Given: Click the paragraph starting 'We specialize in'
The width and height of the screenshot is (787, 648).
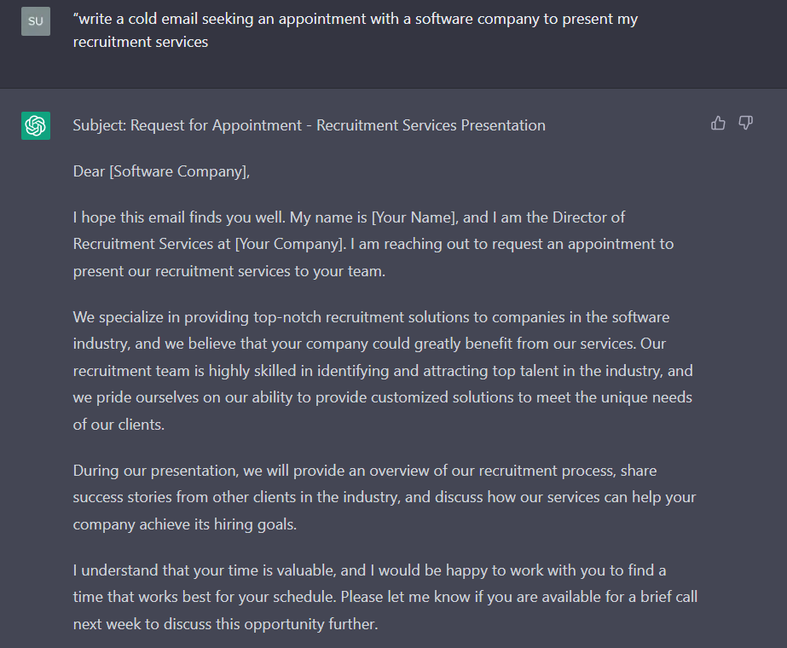Looking at the screenshot, I should coord(383,371).
